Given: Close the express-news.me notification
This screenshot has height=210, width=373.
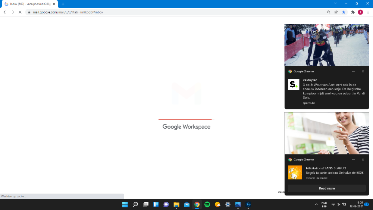Looking at the screenshot, I should point(363,160).
